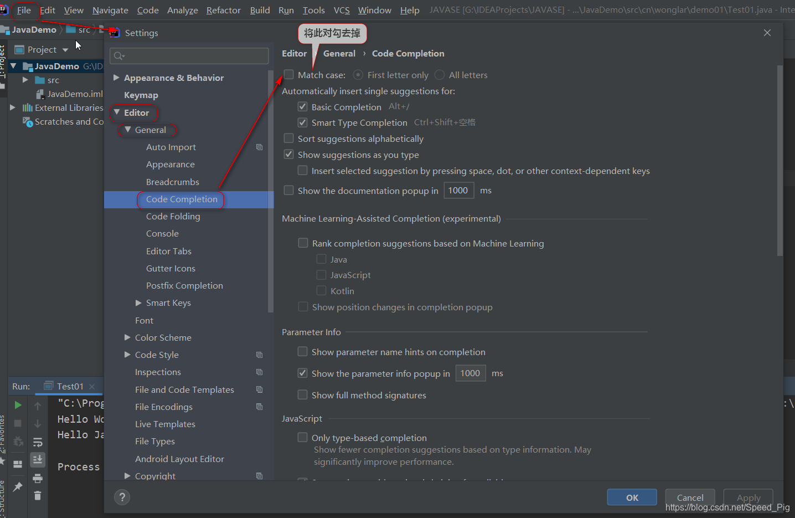The height and width of the screenshot is (518, 795).
Task: Click the Scroll to End icon
Action: click(x=38, y=459)
